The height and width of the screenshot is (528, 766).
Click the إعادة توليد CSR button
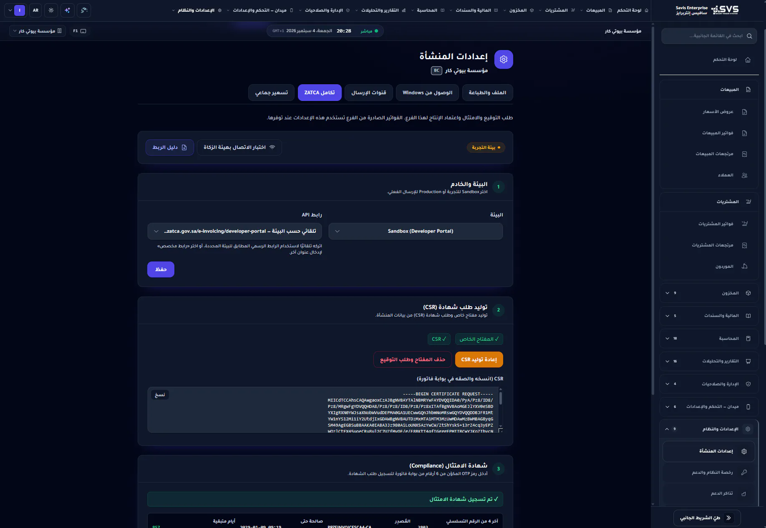(x=479, y=360)
